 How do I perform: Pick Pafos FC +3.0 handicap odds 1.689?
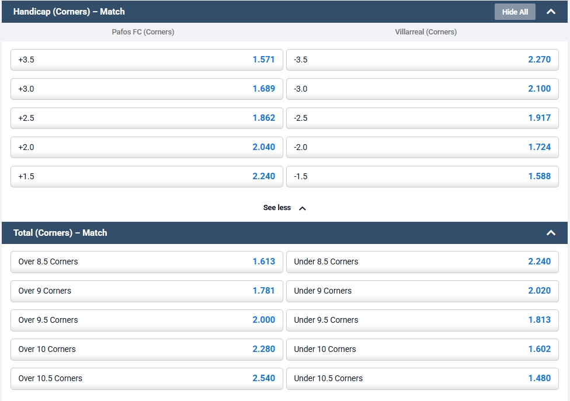147,89
